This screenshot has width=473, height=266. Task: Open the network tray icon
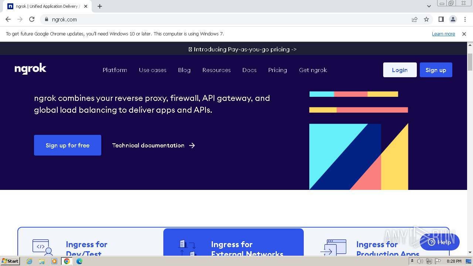tap(429, 261)
